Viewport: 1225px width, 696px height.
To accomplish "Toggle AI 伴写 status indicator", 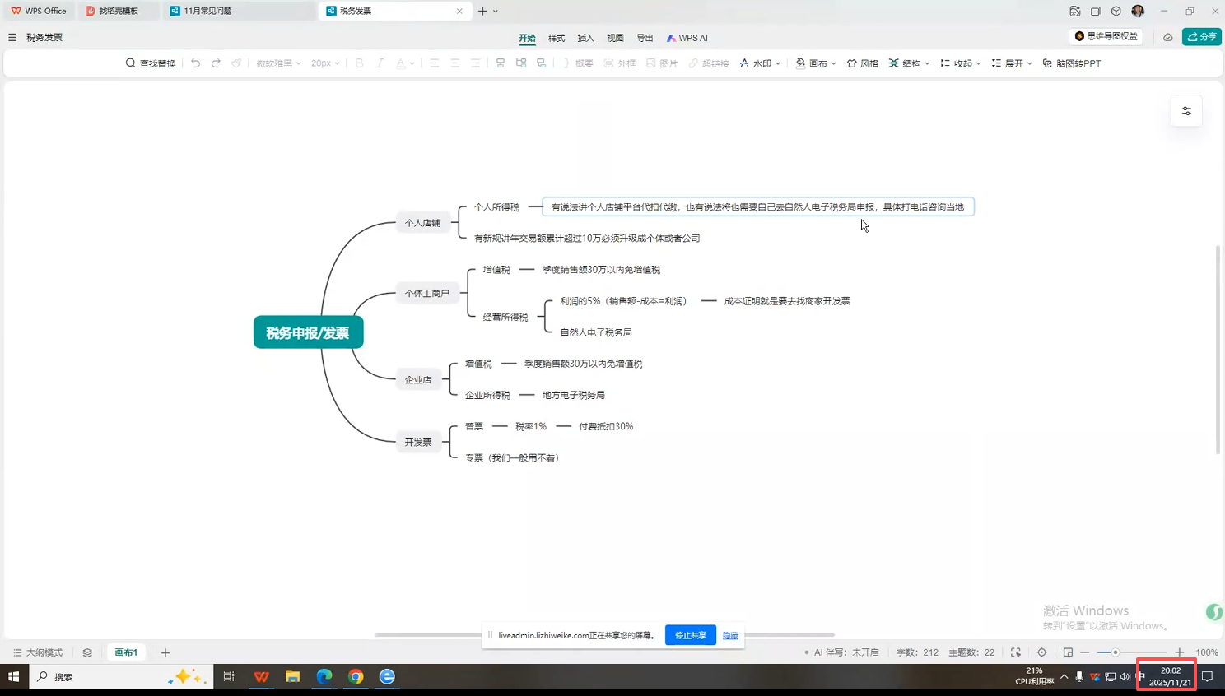I will tap(842, 652).
